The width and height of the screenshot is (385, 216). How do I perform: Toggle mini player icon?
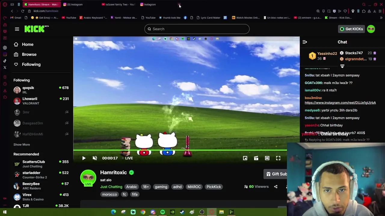coord(245,158)
